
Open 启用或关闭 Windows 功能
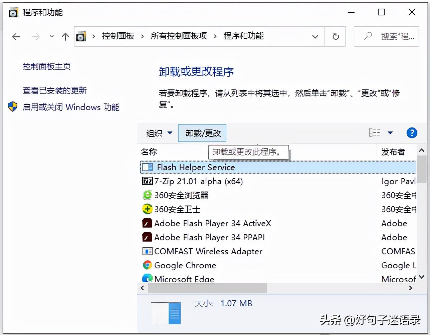point(71,107)
